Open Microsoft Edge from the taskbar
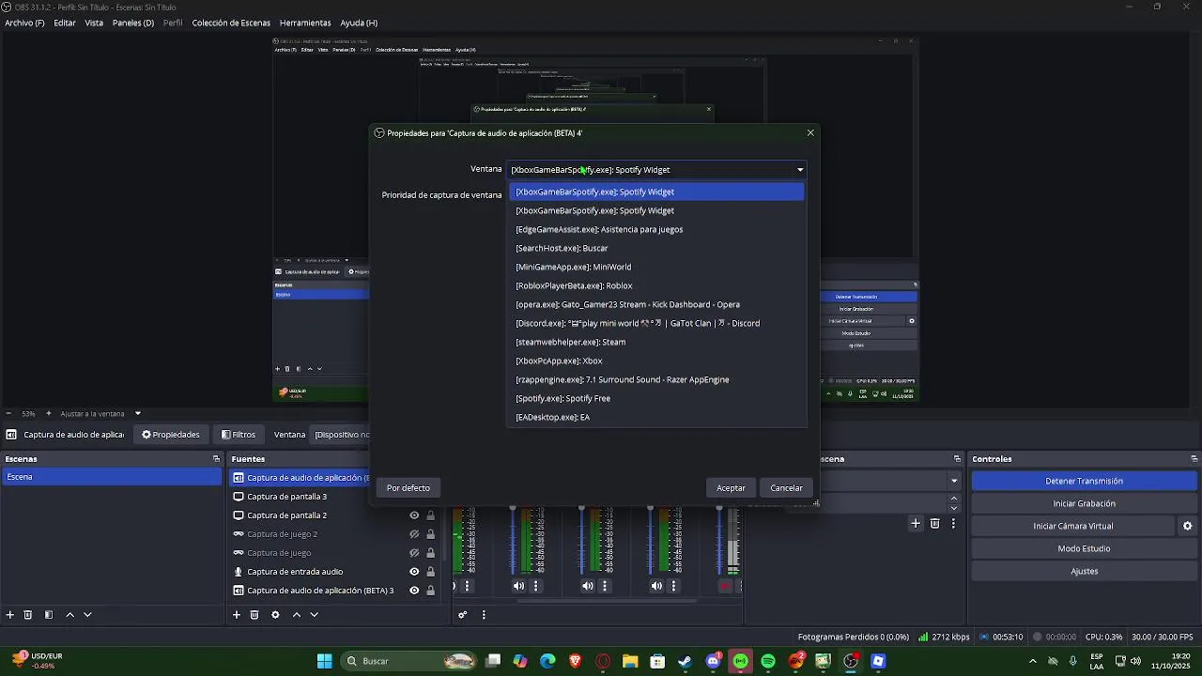The image size is (1202, 676). 547,661
